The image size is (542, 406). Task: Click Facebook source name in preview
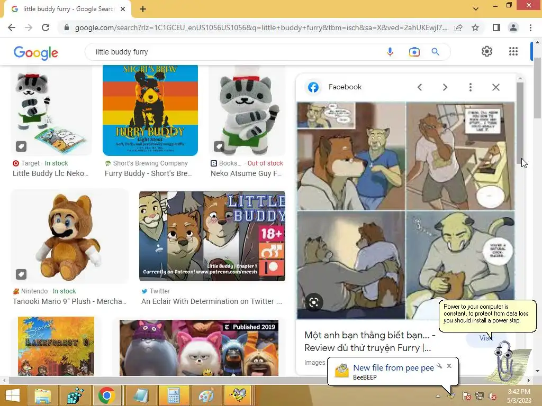tap(345, 87)
